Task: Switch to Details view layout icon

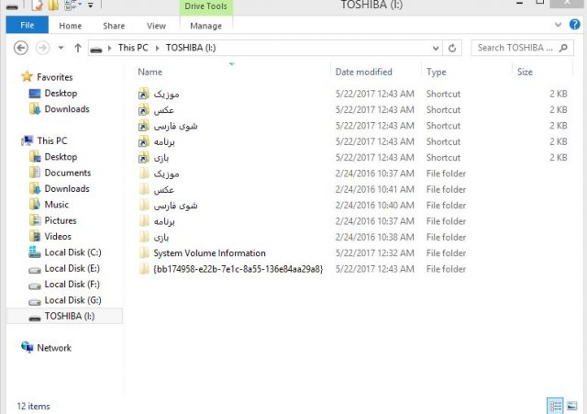Action: [x=555, y=406]
